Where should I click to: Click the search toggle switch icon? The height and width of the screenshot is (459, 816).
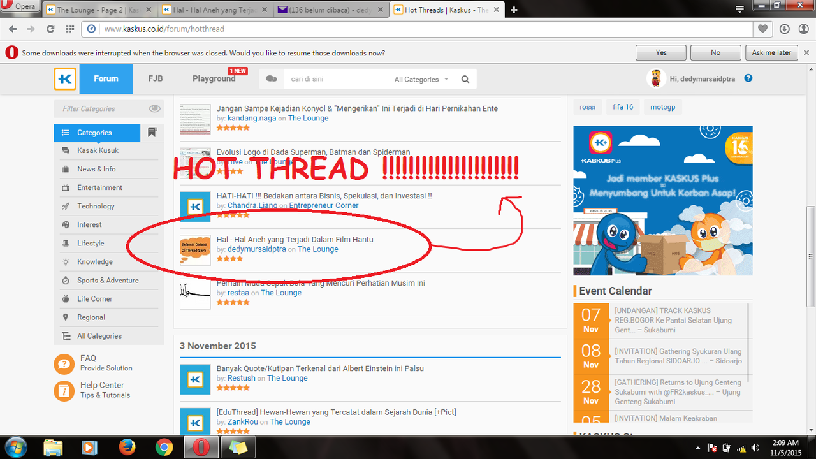272,79
